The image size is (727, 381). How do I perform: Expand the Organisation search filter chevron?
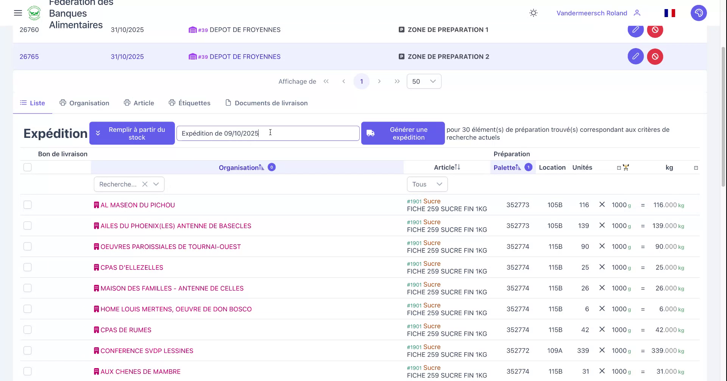click(x=156, y=184)
